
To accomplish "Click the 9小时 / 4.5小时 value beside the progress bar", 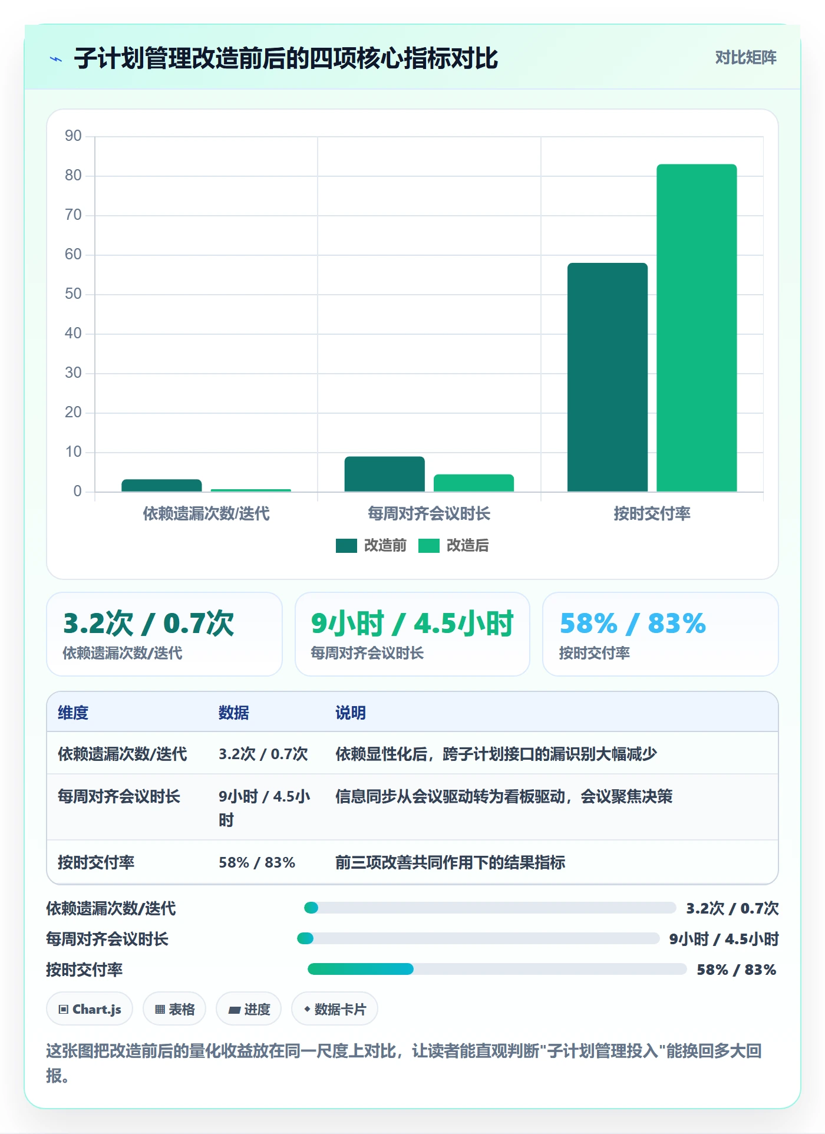I will (724, 939).
